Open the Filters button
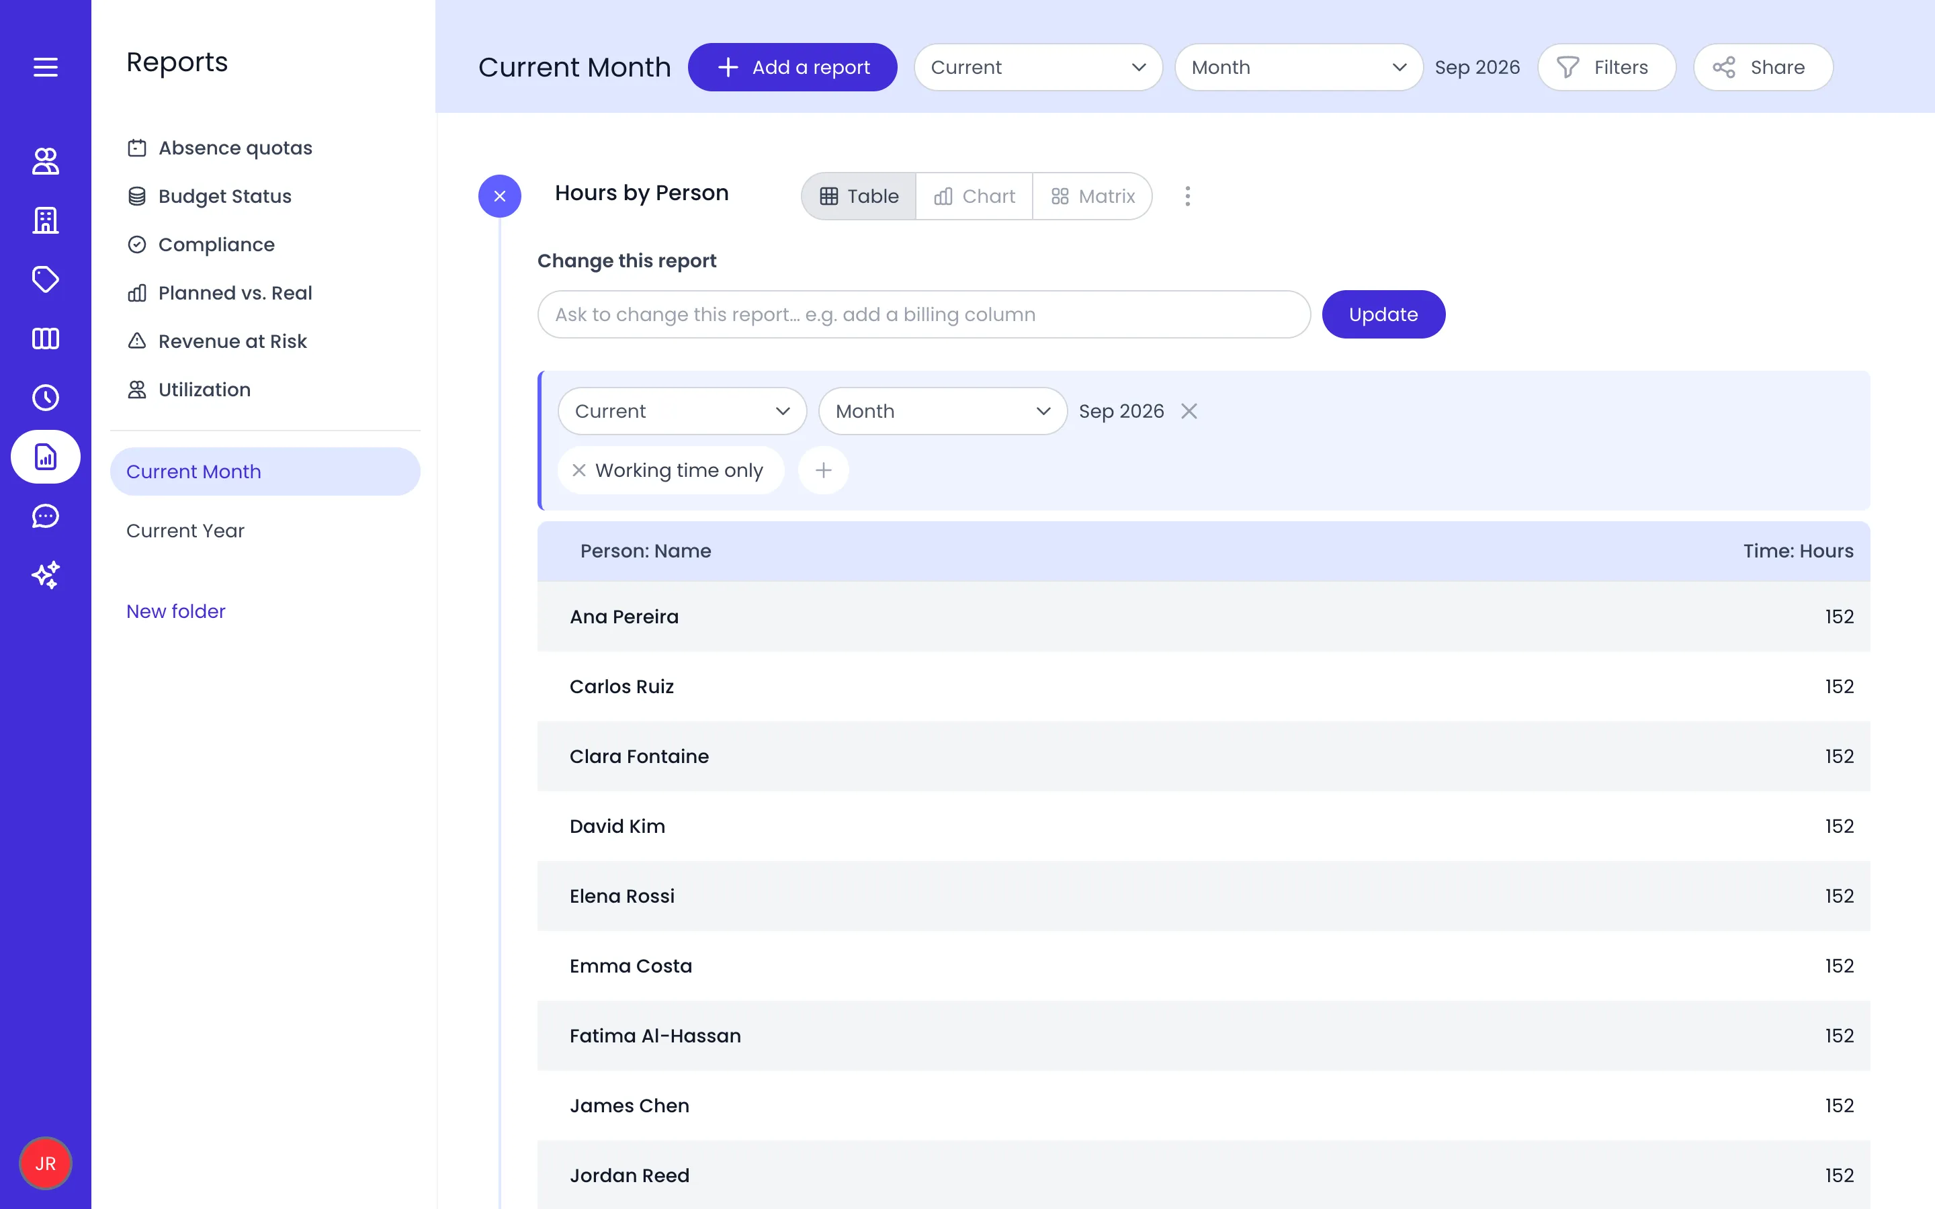 [x=1606, y=67]
